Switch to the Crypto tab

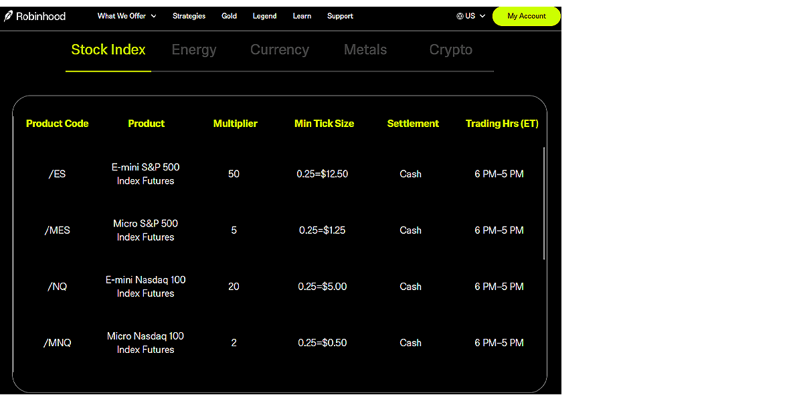click(x=451, y=50)
